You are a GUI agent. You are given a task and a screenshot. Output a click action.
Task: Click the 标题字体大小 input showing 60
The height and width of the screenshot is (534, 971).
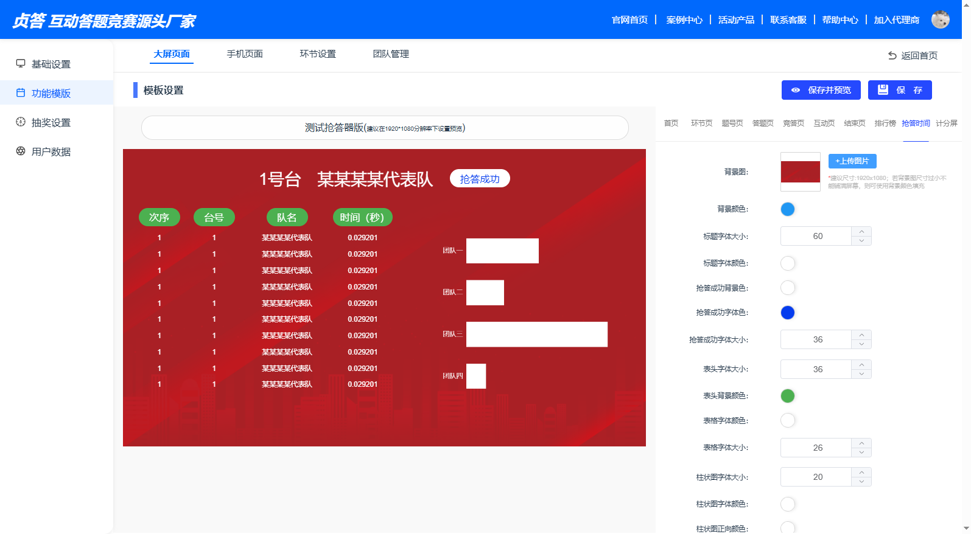(x=816, y=236)
